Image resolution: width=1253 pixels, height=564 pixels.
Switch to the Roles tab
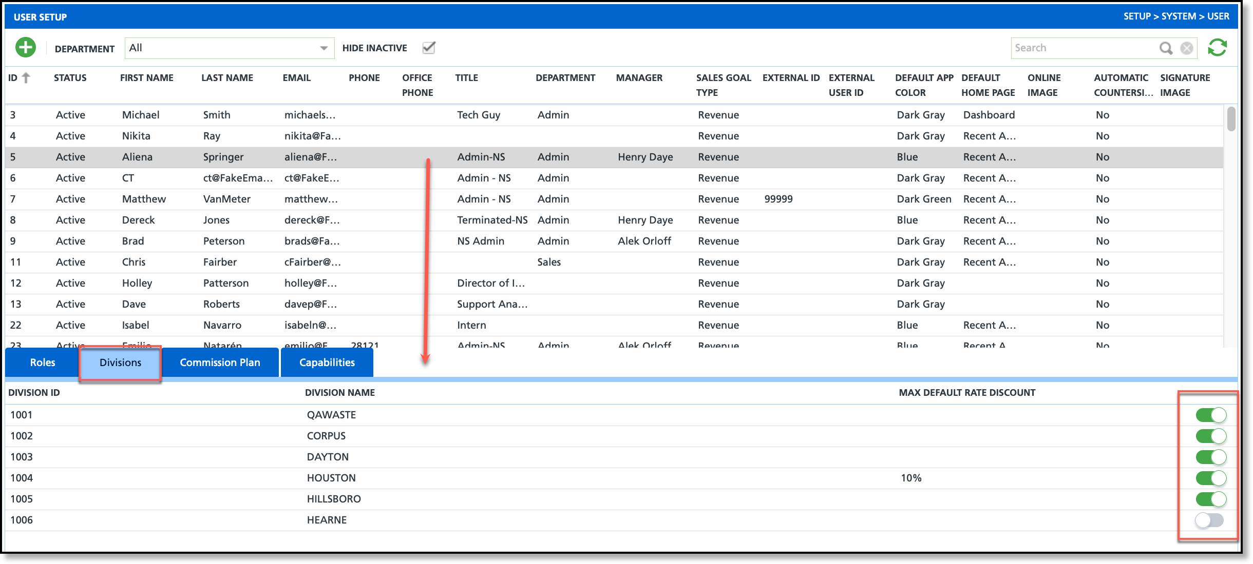point(42,362)
